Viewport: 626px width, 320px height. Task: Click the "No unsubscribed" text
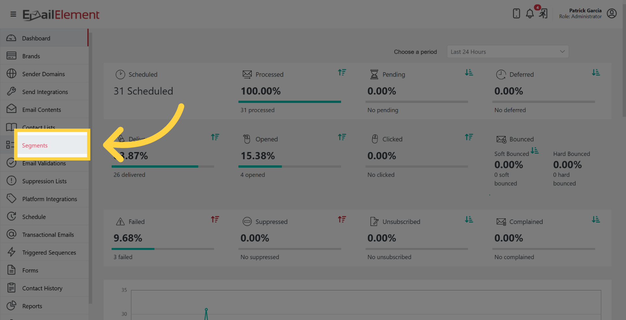click(389, 257)
